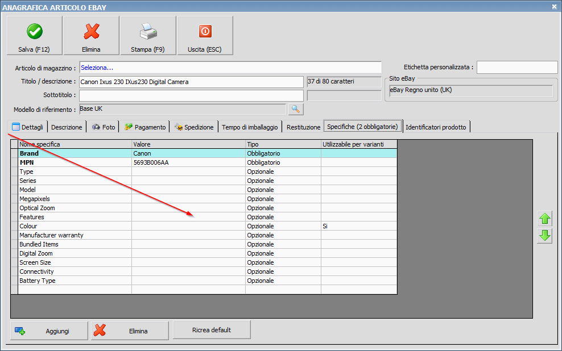The height and width of the screenshot is (351, 562).
Task: Exit via Uscita (ESC) button
Action: [x=205, y=35]
